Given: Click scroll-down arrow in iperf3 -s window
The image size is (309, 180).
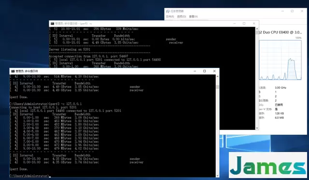Looking at the screenshot, I should pos(257,128).
